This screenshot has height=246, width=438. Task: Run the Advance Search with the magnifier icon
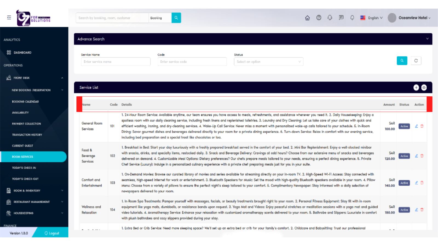(x=402, y=60)
